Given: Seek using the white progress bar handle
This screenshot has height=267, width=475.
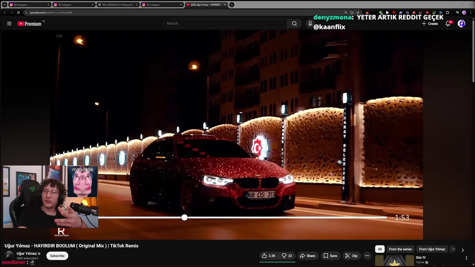Looking at the screenshot, I should tap(184, 218).
